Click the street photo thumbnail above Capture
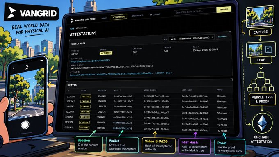The height and width of the screenshot is (157, 279). click(260, 16)
